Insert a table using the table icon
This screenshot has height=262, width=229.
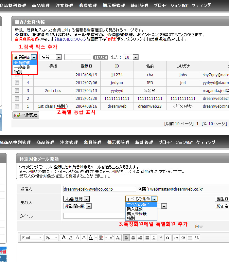(x=190, y=237)
